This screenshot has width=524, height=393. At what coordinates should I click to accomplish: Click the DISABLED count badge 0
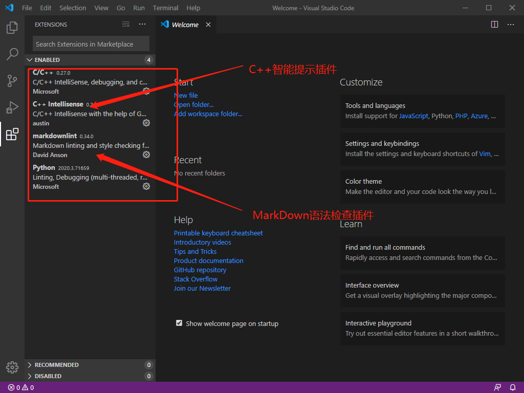coord(149,376)
